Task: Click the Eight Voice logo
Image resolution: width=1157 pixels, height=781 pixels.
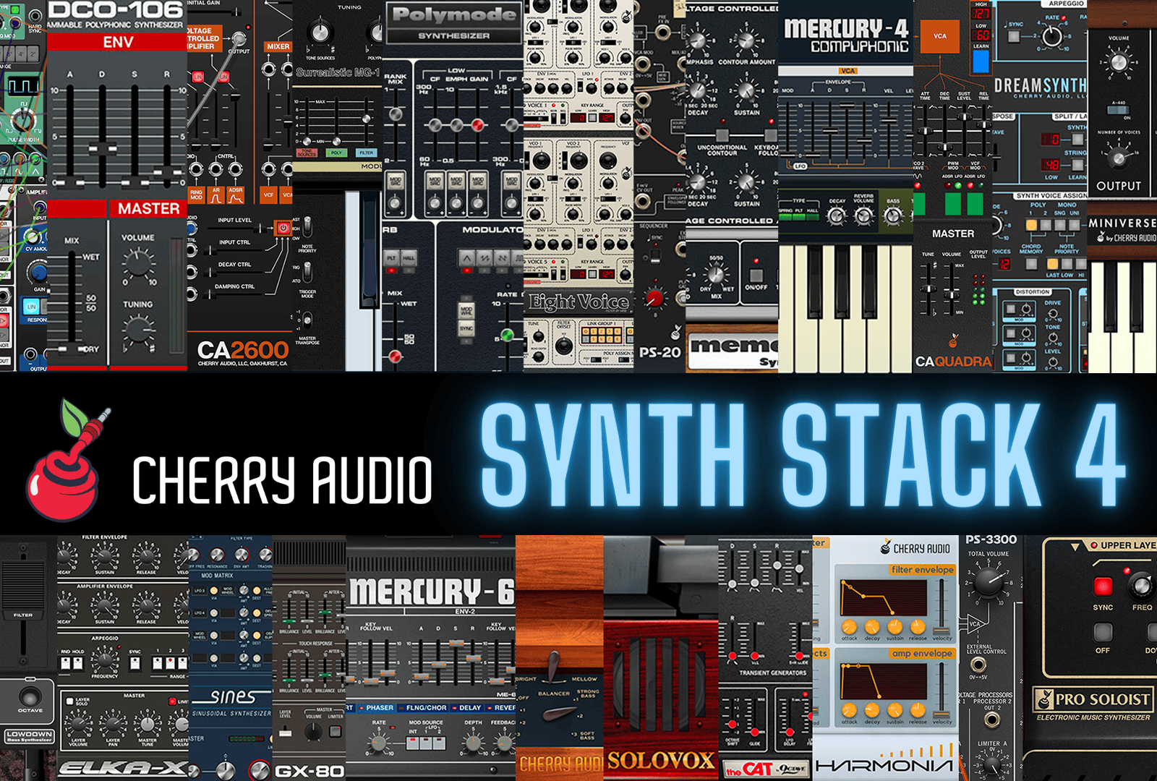Action: [x=578, y=302]
